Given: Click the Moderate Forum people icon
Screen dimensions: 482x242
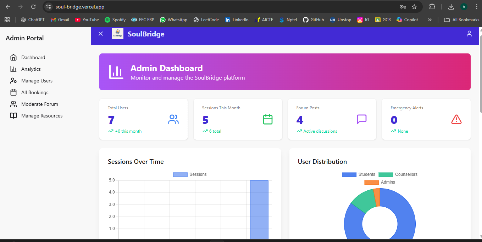Looking at the screenshot, I should [13, 104].
